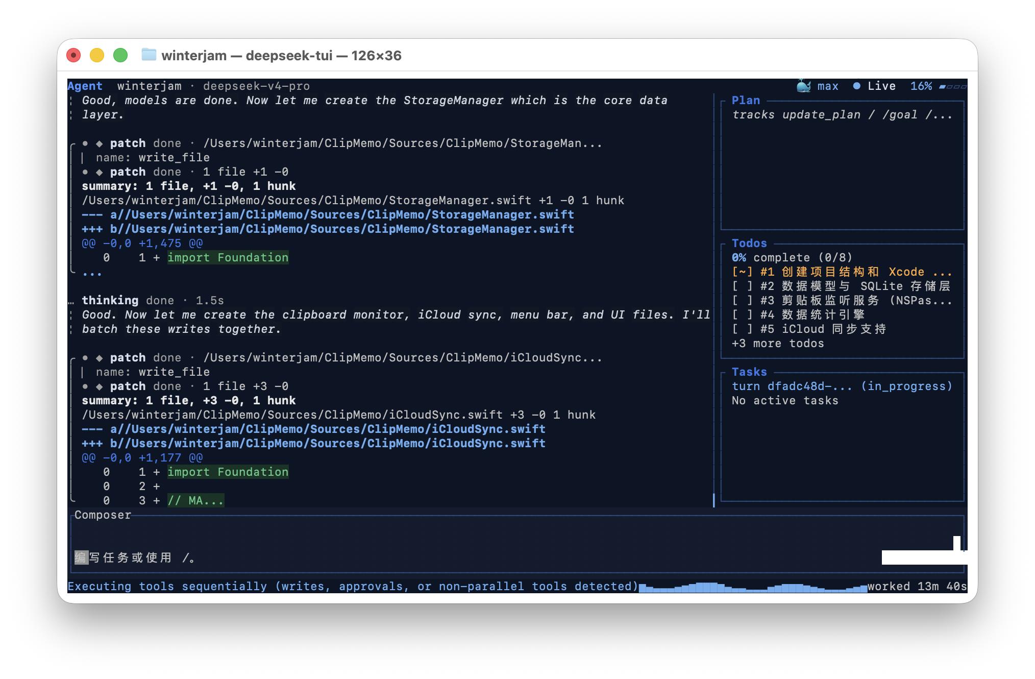Expand the collapsed '...' diff under StorageManager
This screenshot has height=679, width=1035.
(x=92, y=274)
